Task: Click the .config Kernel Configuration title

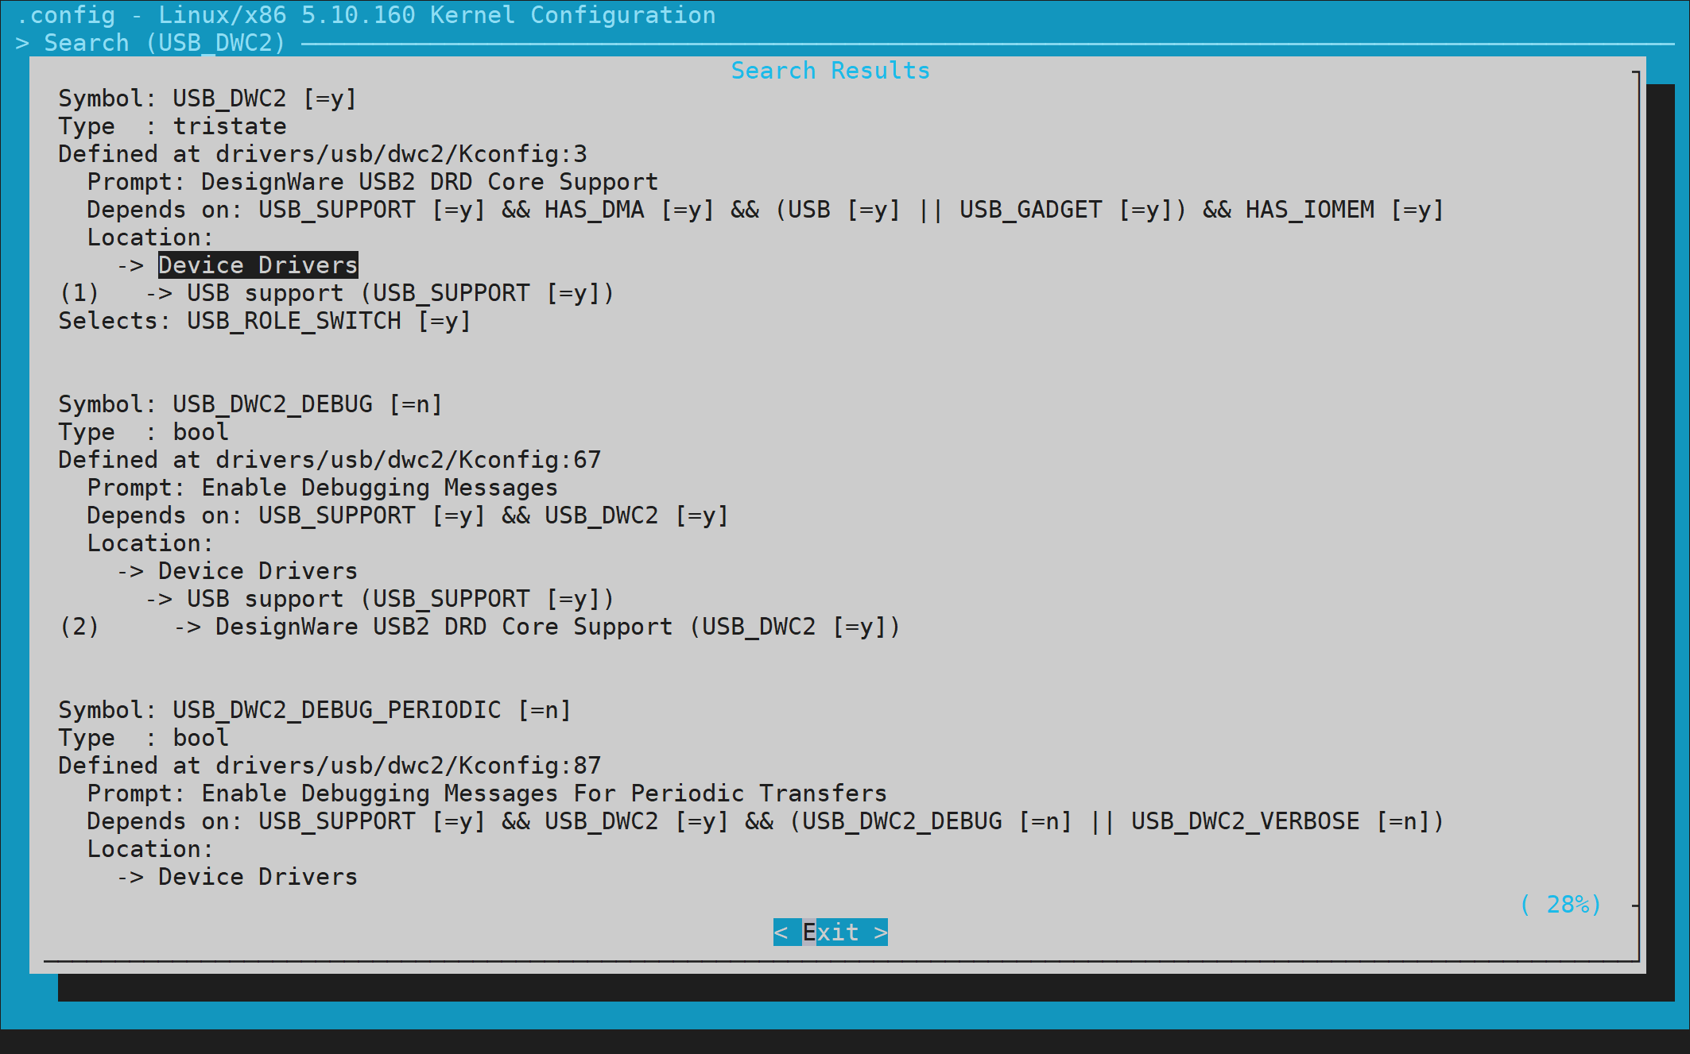Action: [x=366, y=15]
